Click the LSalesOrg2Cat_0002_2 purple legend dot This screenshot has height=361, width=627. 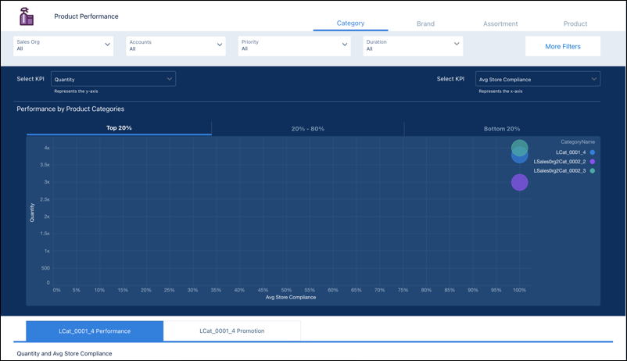(593, 162)
